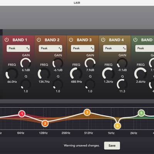Toggle the Band 4 power icon
The width and height of the screenshot is (154, 154).
coord(103,40)
